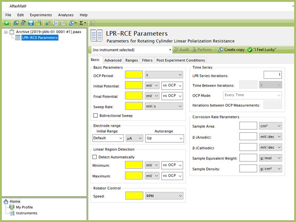
Task: Click the new archive toolbar icon
Action: (16, 23)
